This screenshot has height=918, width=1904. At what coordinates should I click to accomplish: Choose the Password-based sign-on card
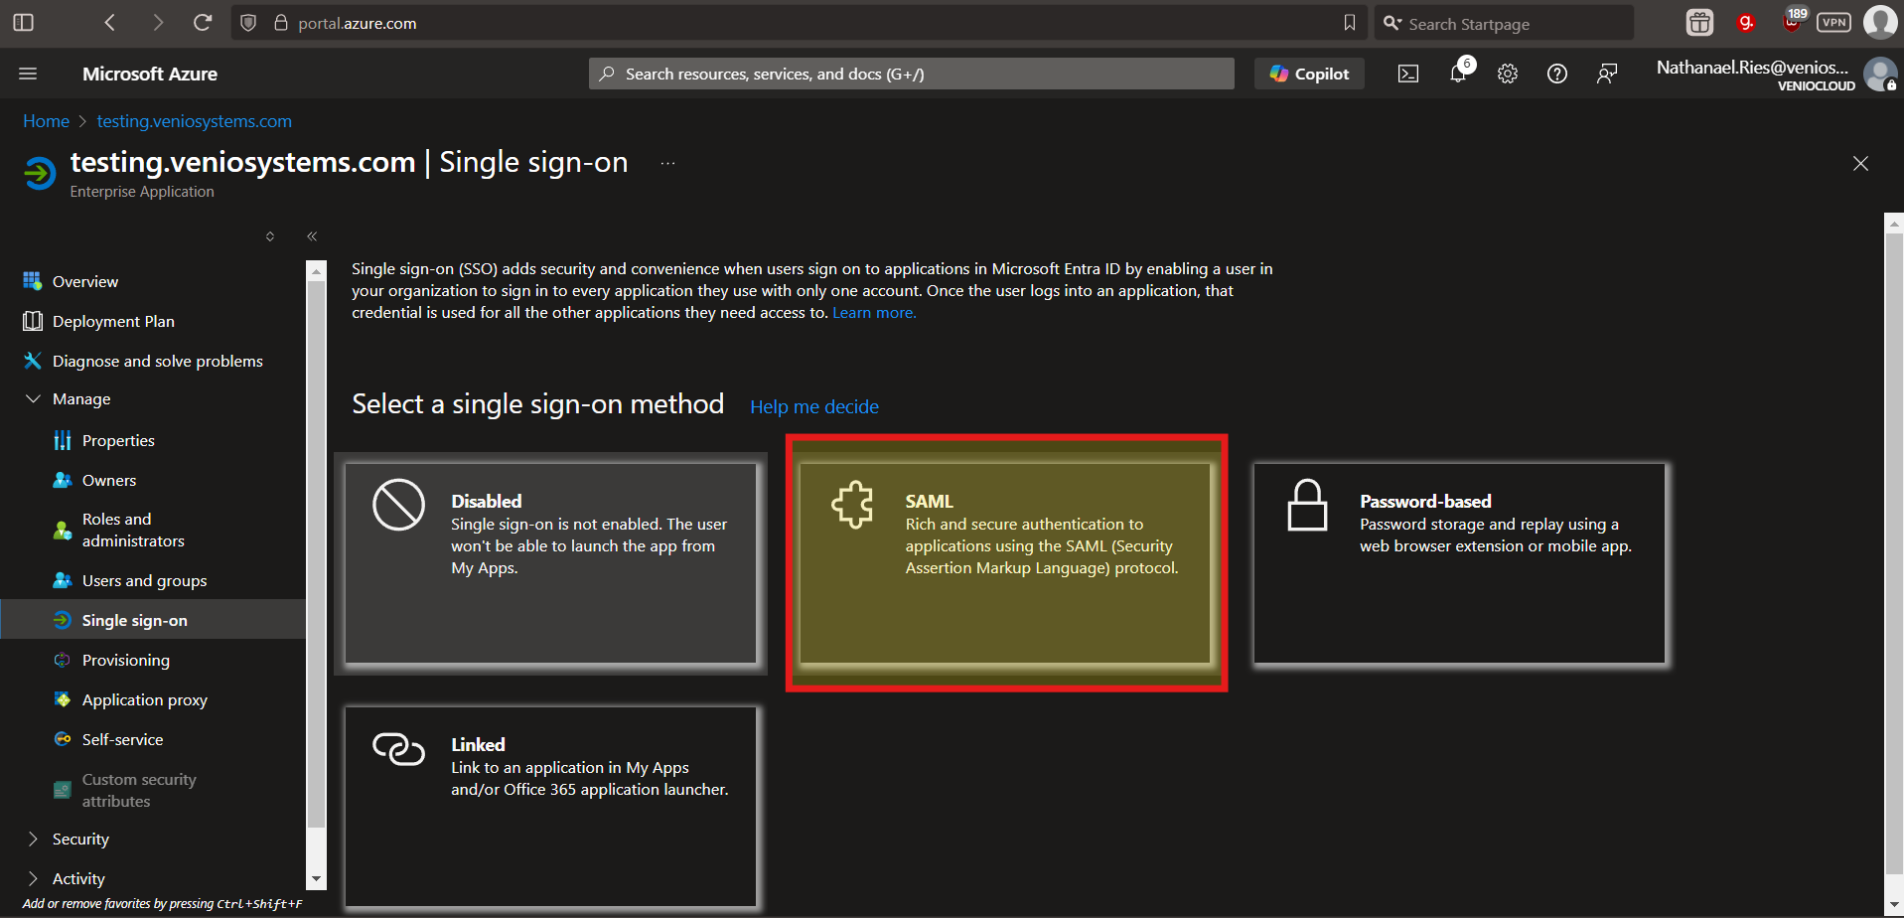click(1459, 563)
